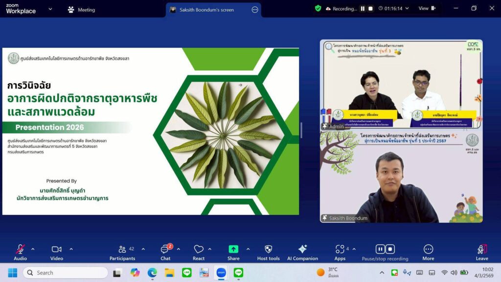The height and width of the screenshot is (282, 501).
Task: Expand the share options arrow beside Share
Action: [248, 249]
